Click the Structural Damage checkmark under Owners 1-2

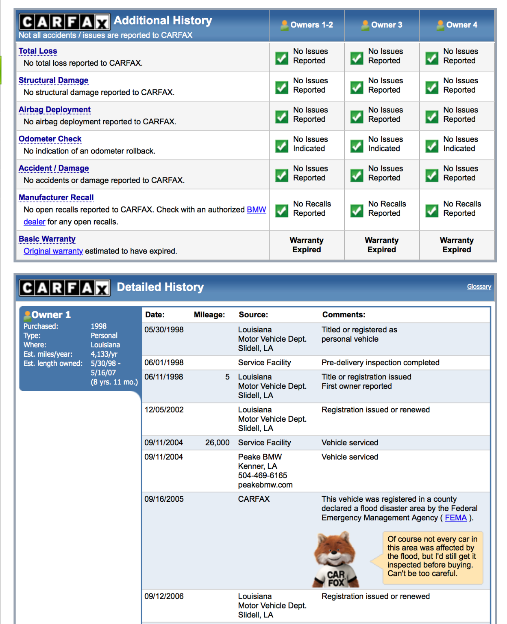point(282,87)
